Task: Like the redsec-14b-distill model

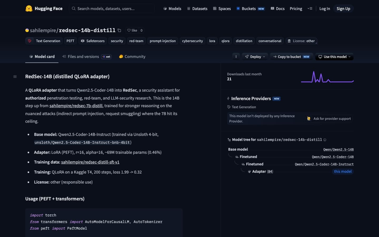Action: click(132, 30)
